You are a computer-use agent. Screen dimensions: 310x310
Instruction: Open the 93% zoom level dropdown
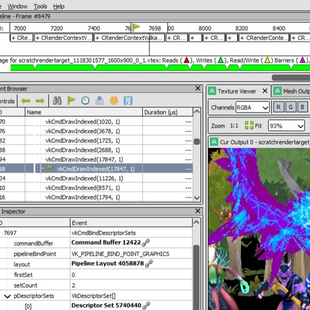[286, 126]
